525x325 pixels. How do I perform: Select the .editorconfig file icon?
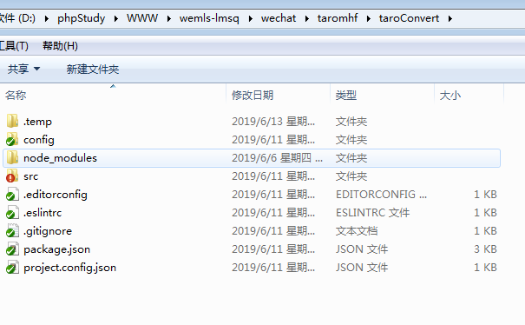[x=12, y=194]
